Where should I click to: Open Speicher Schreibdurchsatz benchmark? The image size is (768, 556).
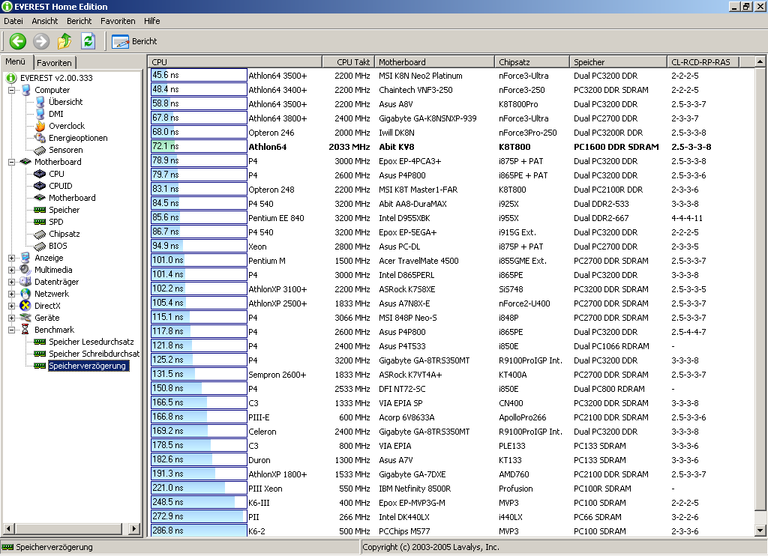point(94,354)
